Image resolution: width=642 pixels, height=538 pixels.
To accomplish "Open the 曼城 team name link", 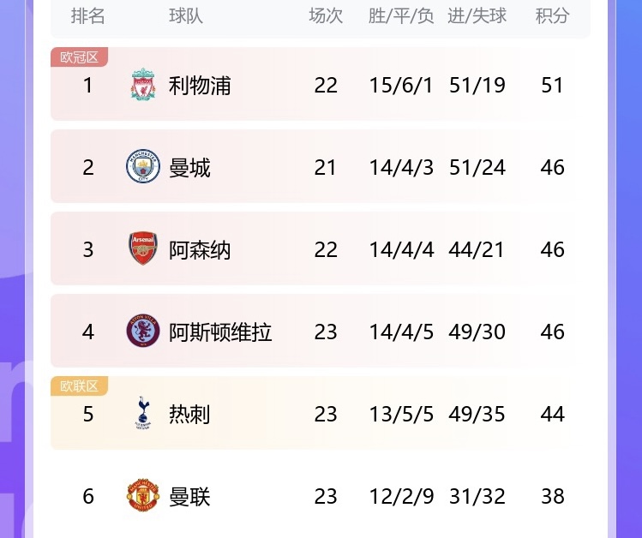I will (189, 168).
